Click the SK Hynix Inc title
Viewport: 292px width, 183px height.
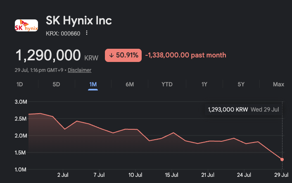(79, 20)
